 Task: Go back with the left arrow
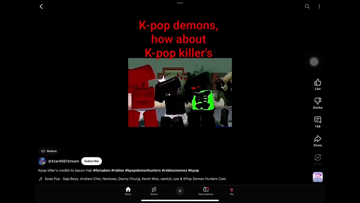(x=41, y=6)
